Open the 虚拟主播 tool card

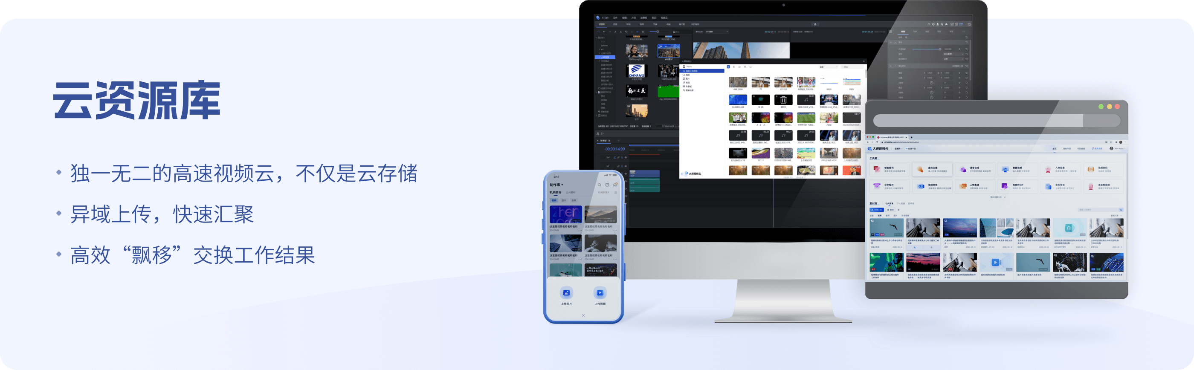click(932, 170)
